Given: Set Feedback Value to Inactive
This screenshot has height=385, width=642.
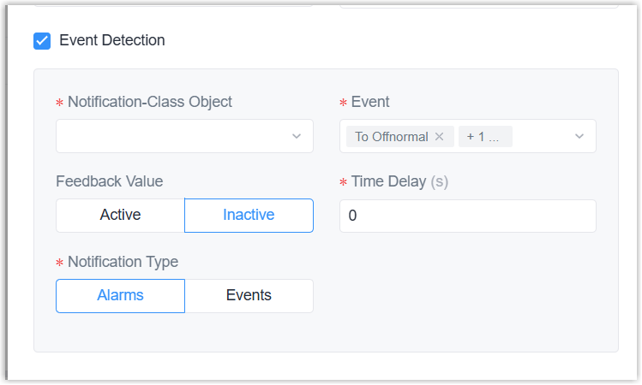Looking at the screenshot, I should click(249, 216).
